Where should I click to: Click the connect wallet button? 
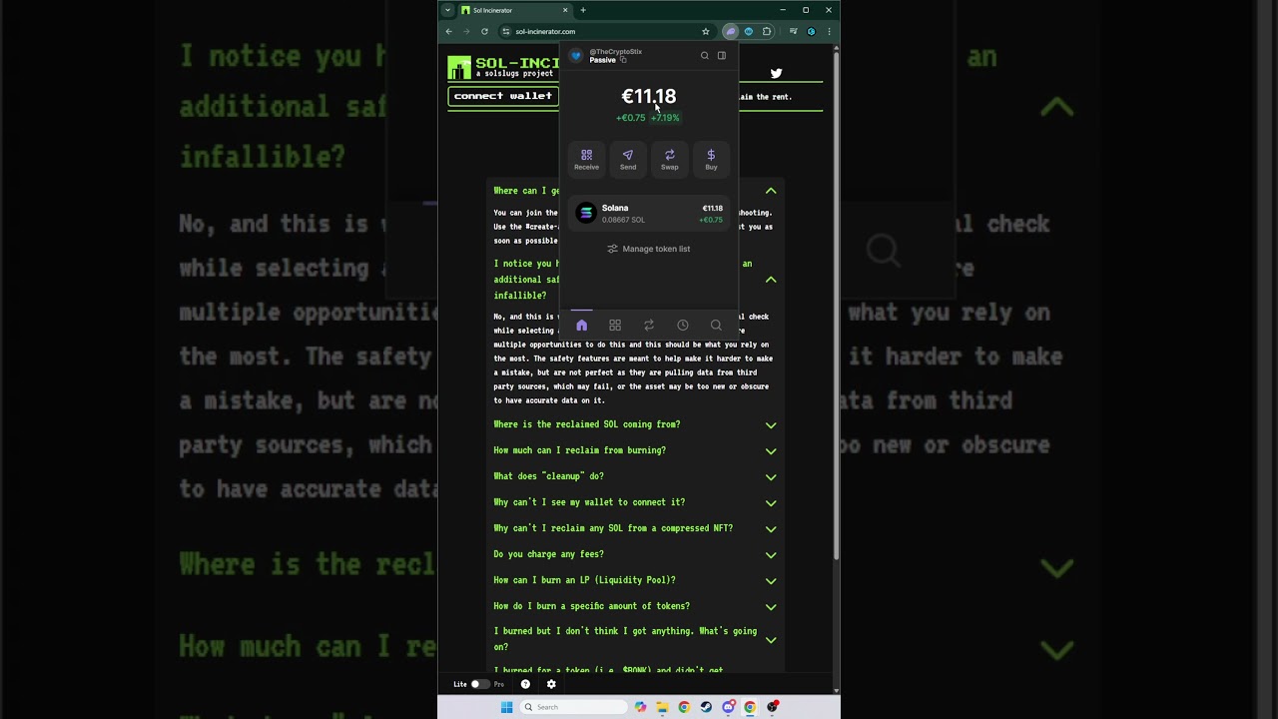click(503, 96)
